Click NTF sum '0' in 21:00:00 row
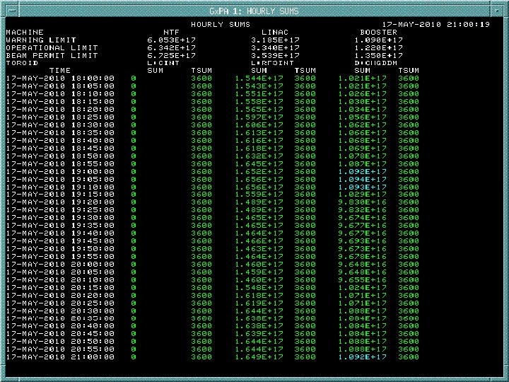The image size is (509, 382). tap(134, 357)
